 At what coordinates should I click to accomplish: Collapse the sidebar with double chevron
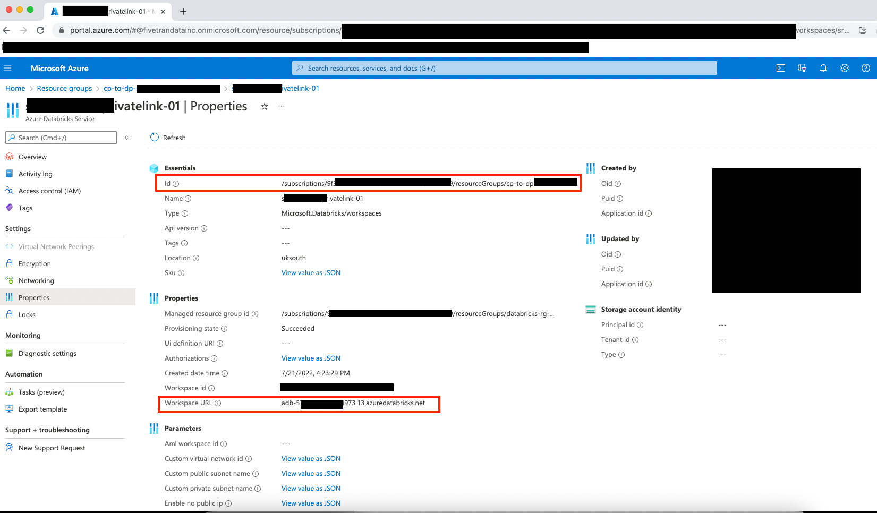[127, 138]
